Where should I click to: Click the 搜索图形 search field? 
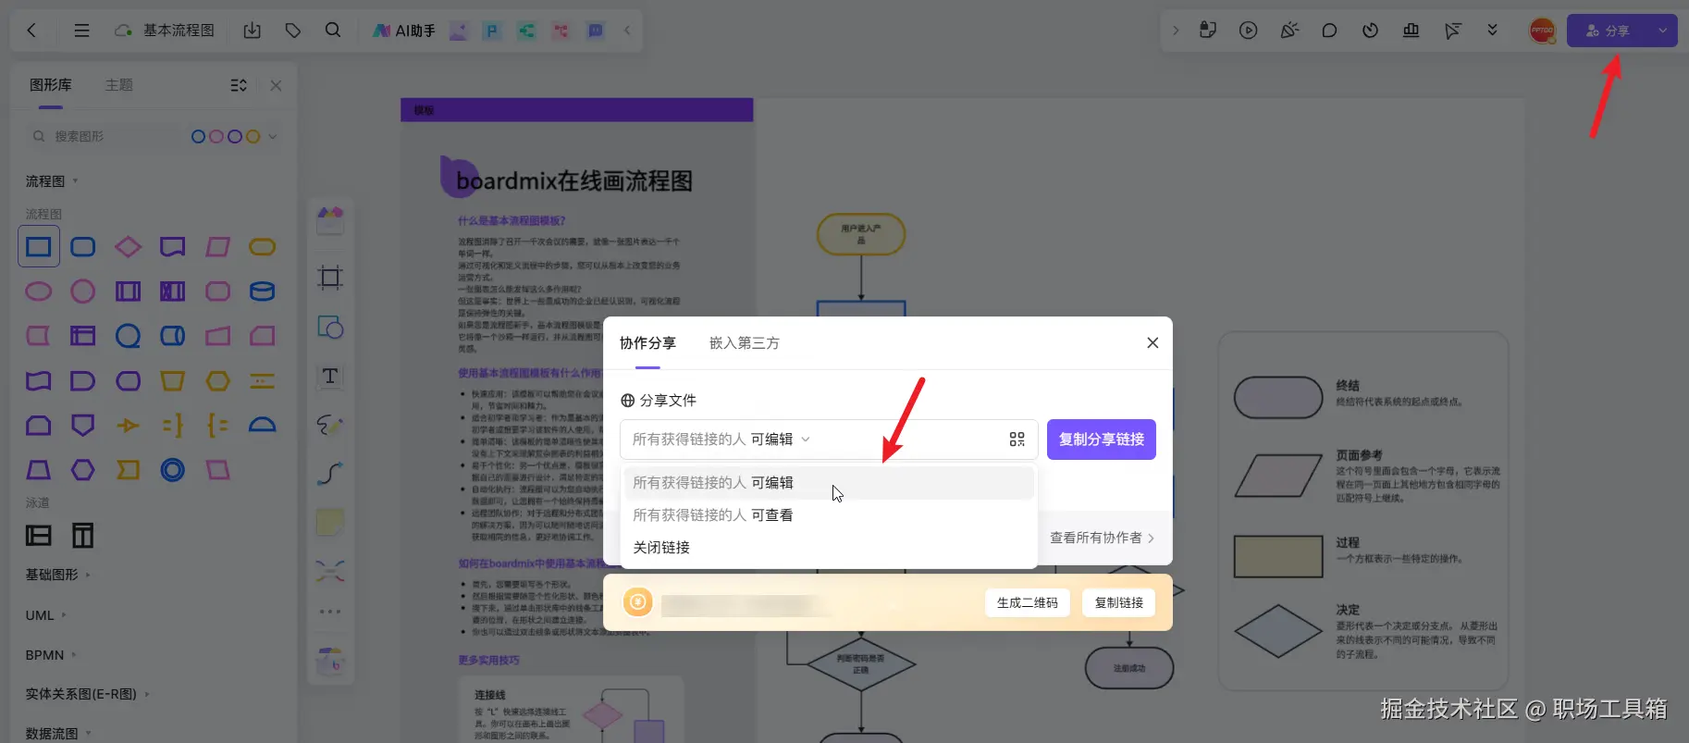[106, 136]
